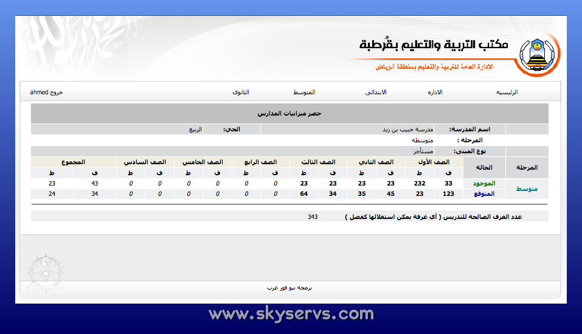Go to the المتوسط section

coord(304,92)
